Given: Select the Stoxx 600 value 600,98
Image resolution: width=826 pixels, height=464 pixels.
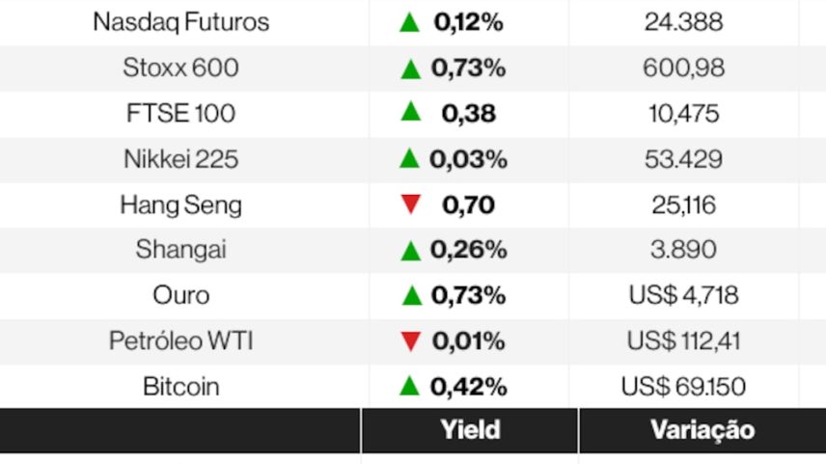Looking at the screenshot, I should point(683,68).
